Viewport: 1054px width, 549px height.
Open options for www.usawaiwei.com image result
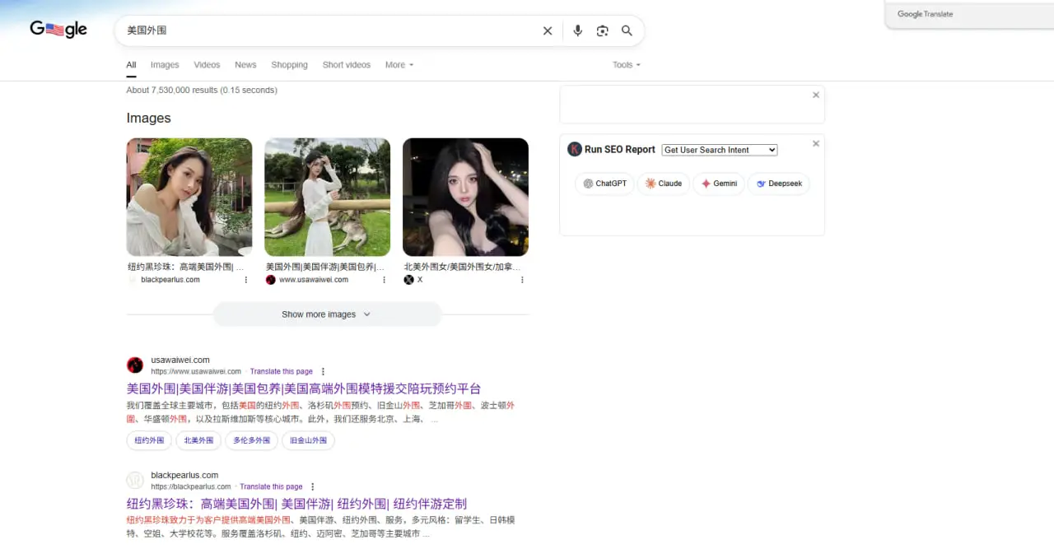point(384,280)
